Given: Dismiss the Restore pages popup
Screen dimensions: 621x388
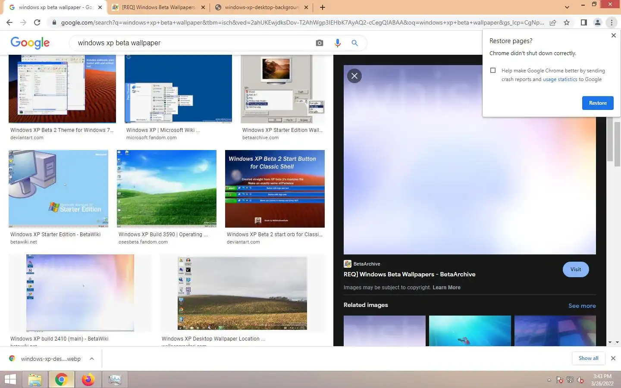Looking at the screenshot, I should pos(613,35).
